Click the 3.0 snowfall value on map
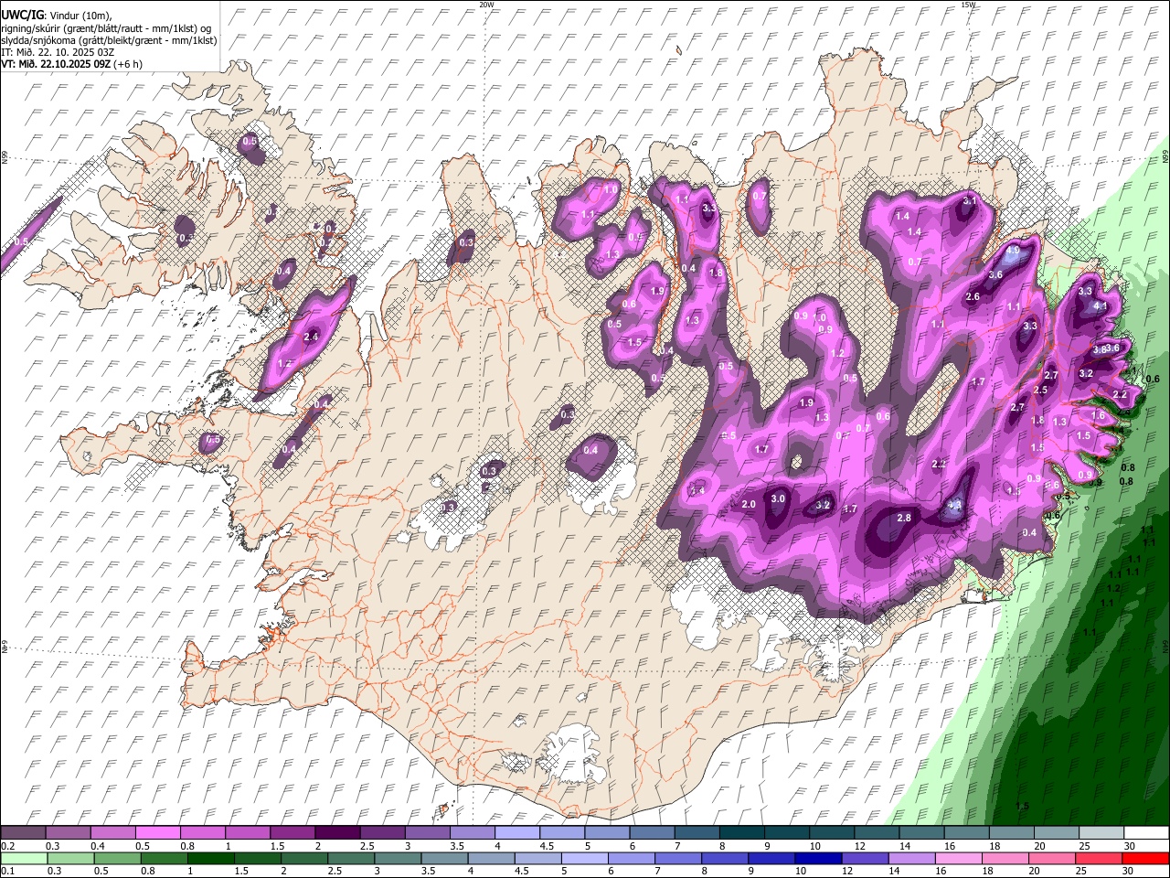 point(778,498)
